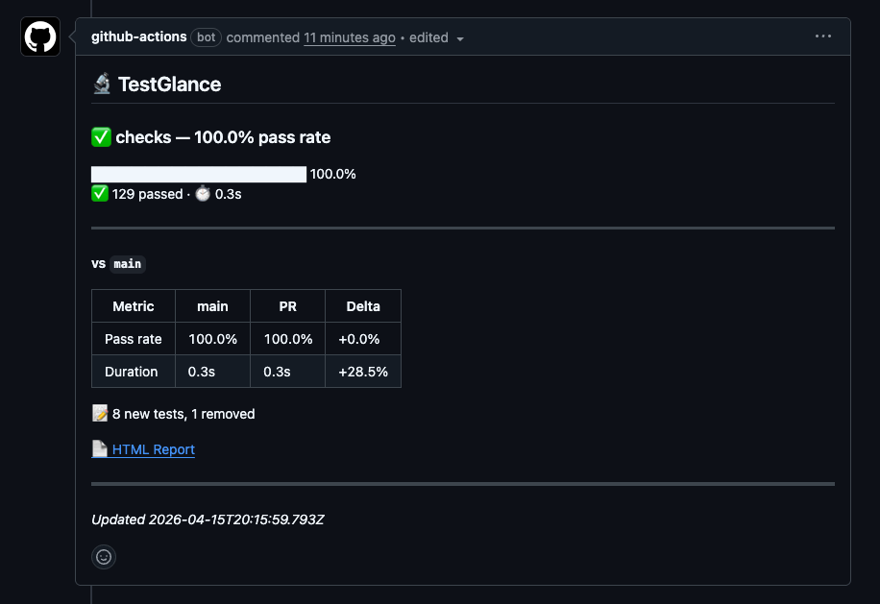Viewport: 880px width, 604px height.
Task: Click the TestGlance heading text
Action: [169, 85]
